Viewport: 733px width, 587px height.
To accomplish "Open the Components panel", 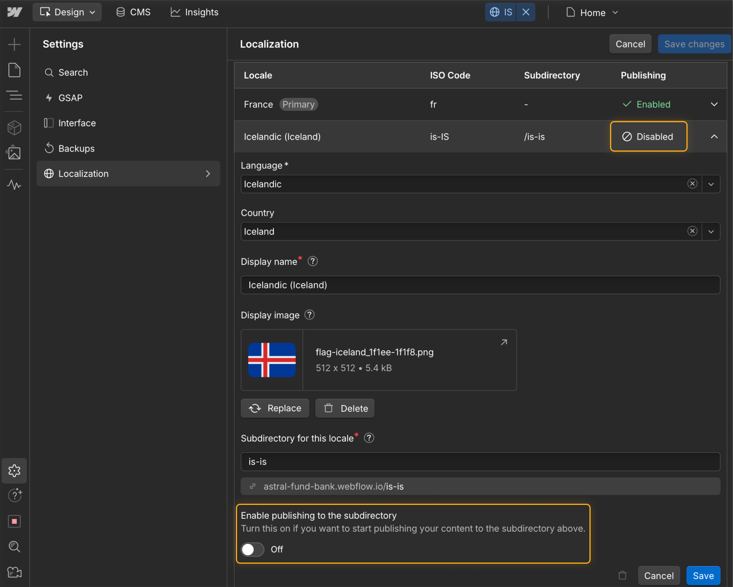I will click(14, 128).
